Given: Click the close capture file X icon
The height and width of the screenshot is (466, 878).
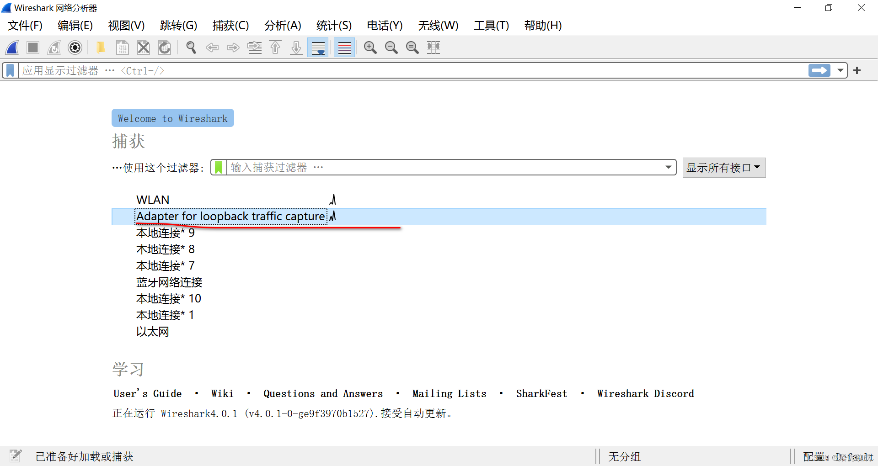Looking at the screenshot, I should coord(144,48).
